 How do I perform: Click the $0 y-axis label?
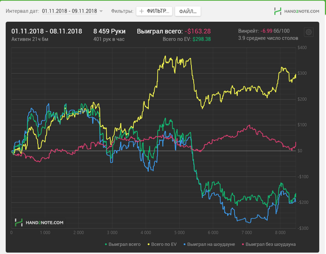click(300, 151)
